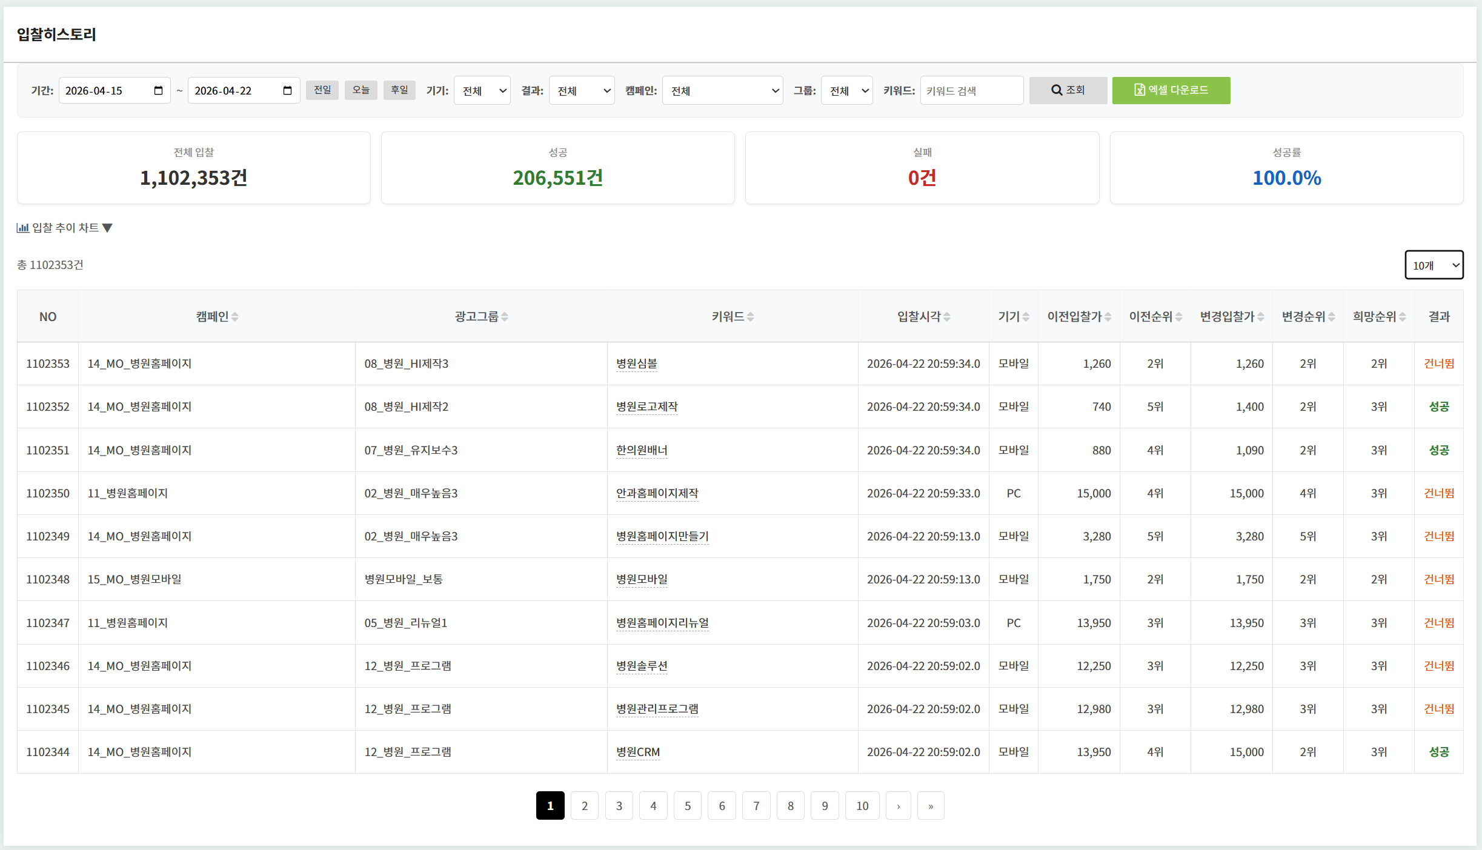The height and width of the screenshot is (850, 1482).
Task: Open end date calendar picker icon
Action: [x=288, y=91]
